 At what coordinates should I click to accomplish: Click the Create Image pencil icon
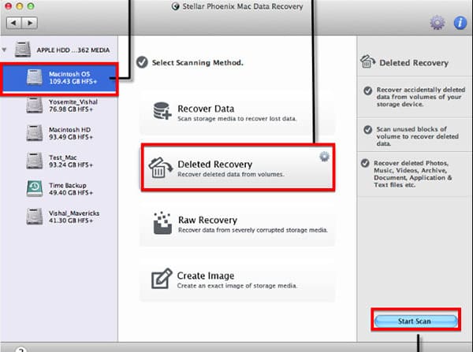tap(162, 279)
